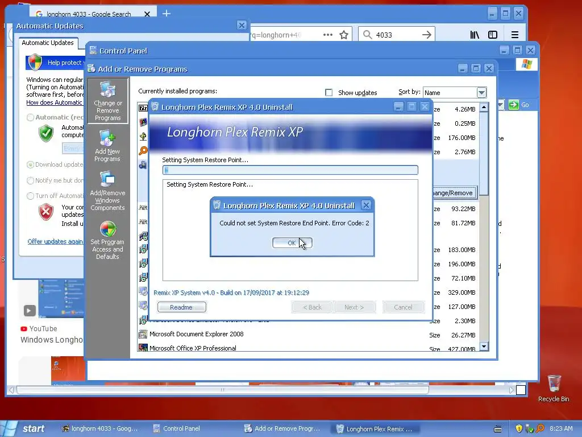This screenshot has height=437, width=582.
Task: Expand the Sort by Name dropdown
Action: (x=481, y=92)
